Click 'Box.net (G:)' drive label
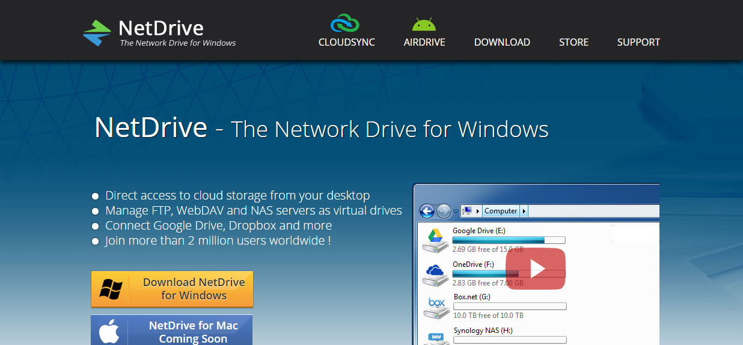The height and width of the screenshot is (345, 743). point(472,297)
